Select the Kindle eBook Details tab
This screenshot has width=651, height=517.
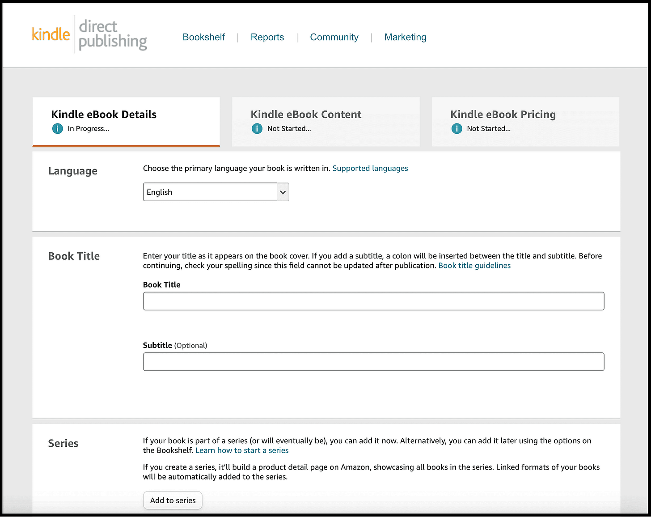click(126, 122)
